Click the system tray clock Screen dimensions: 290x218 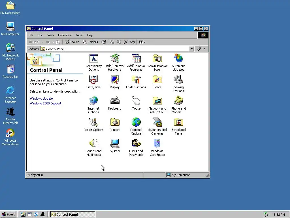279,215
